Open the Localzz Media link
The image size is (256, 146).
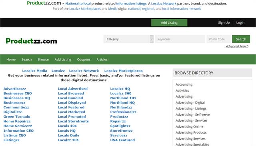pyautogui.click(x=35, y=71)
